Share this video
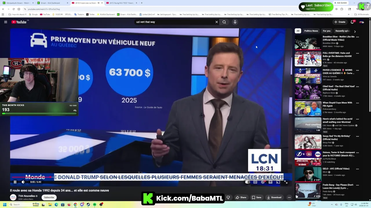The height and width of the screenshot is (208, 371). point(241,197)
